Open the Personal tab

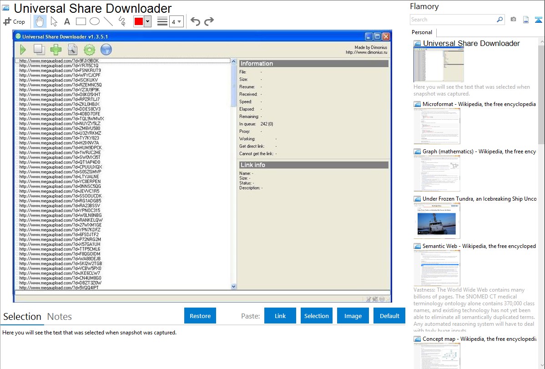click(422, 32)
